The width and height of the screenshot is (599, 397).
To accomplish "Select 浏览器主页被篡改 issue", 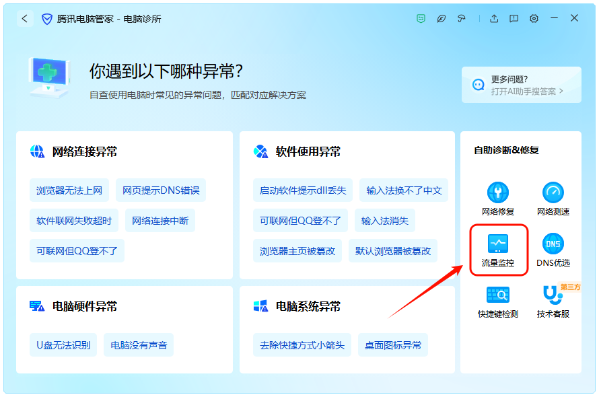I will (297, 251).
